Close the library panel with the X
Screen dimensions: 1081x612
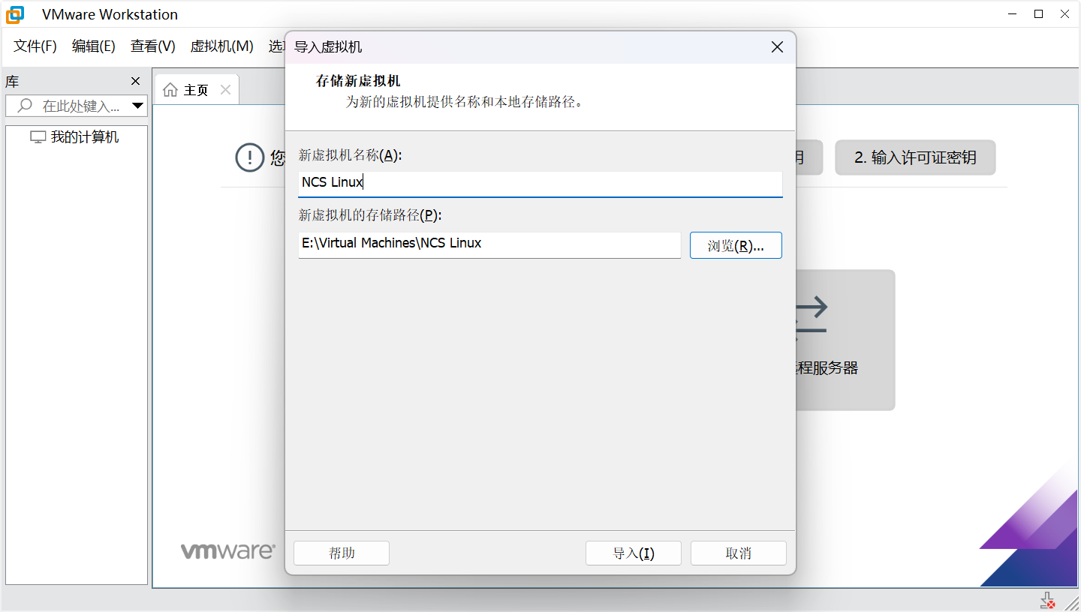tap(136, 81)
